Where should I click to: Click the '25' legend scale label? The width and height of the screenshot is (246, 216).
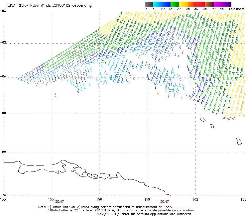coord(188,9)
